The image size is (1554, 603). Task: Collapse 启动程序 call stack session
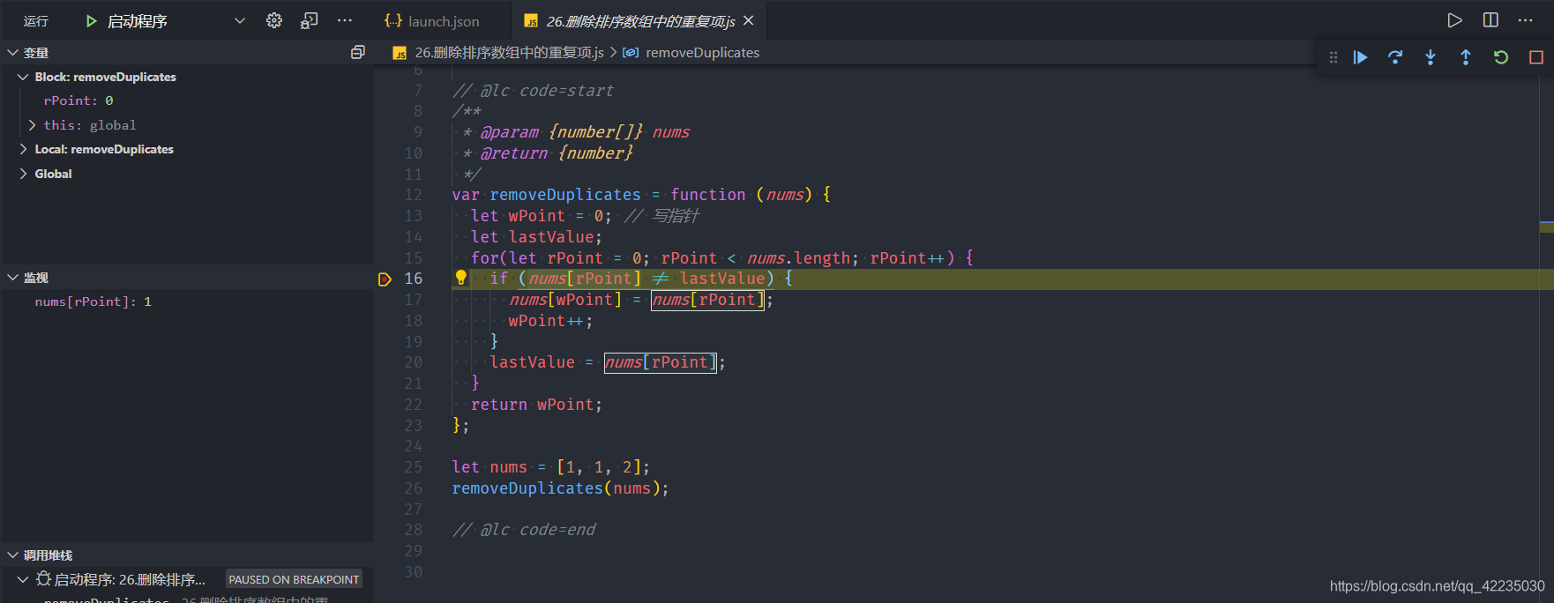coord(23,579)
